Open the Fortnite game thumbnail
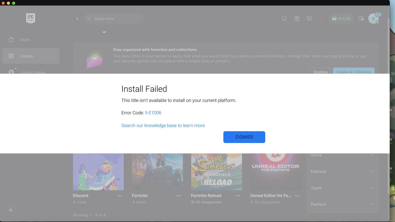 pyautogui.click(x=157, y=172)
